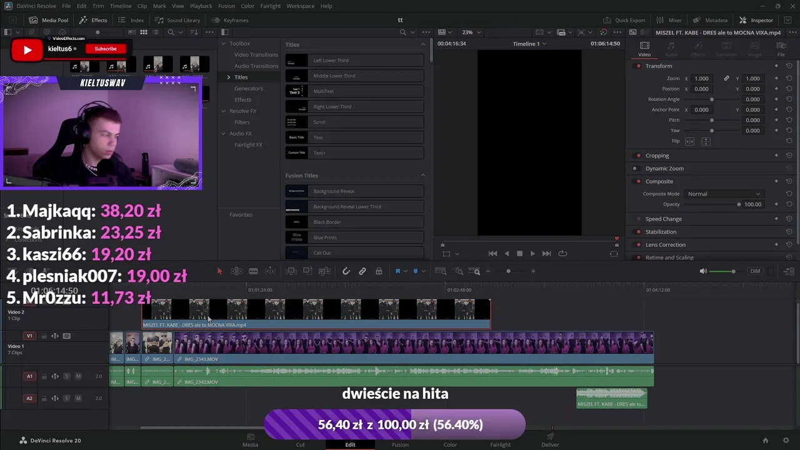Click the Quick Export button

coord(624,20)
